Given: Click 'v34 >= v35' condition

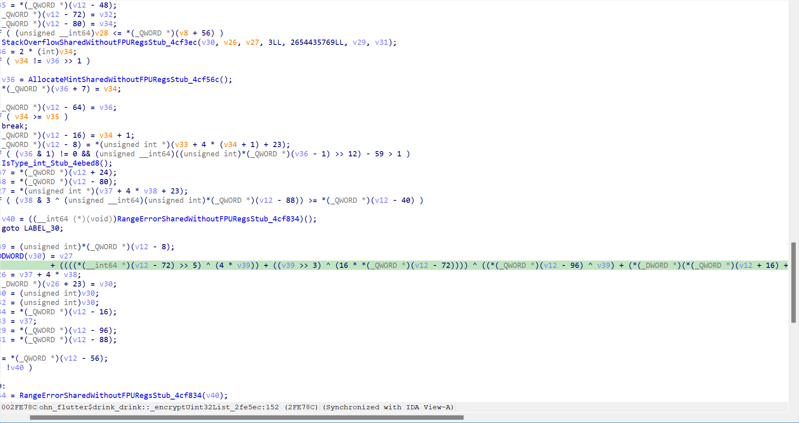Looking at the screenshot, I should [x=37, y=117].
